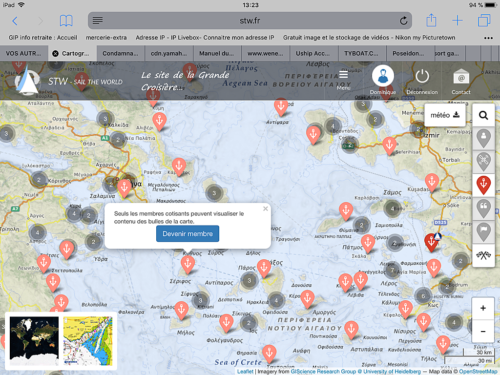
Task: Open Adresse IP Livebox bookmark
Action: [205, 38]
